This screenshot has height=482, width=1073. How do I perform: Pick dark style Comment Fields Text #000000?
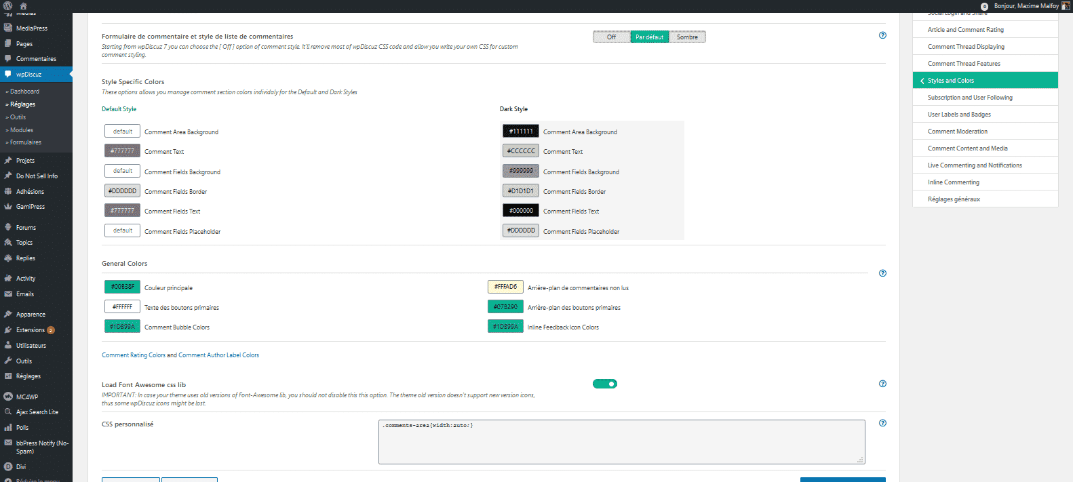pos(521,210)
